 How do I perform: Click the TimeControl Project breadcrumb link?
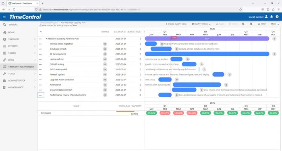tap(49, 23)
